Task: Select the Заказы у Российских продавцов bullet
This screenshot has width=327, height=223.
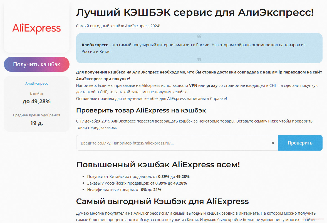Action: 137,183
